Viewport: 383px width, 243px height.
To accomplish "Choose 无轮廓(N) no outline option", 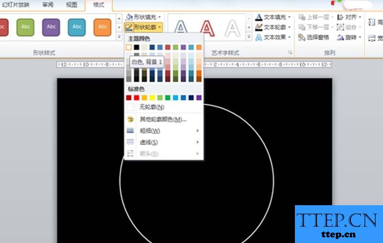I will click(x=164, y=107).
